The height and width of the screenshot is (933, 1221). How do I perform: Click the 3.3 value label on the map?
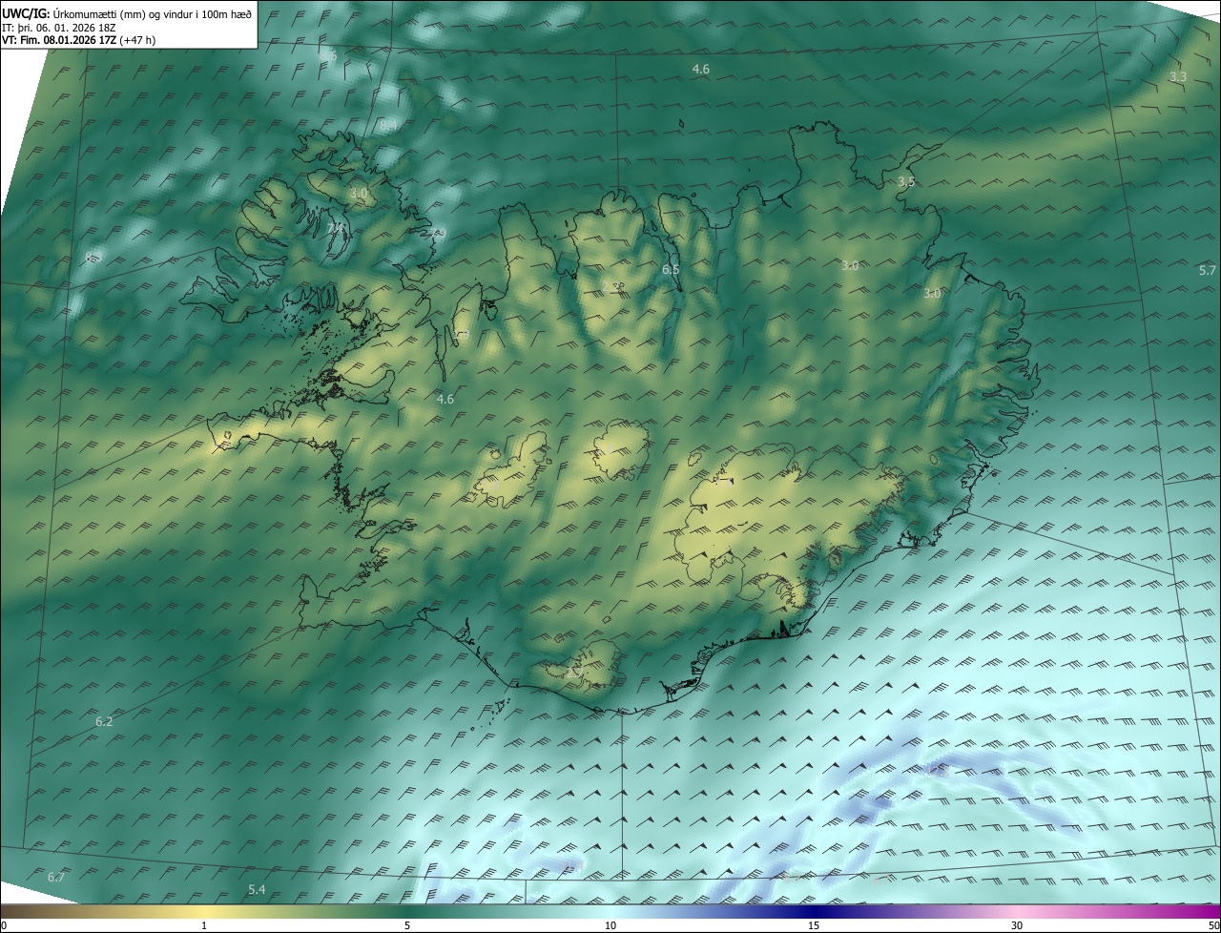coord(1178,76)
